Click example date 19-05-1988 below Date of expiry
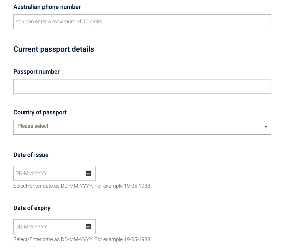 click(137, 240)
